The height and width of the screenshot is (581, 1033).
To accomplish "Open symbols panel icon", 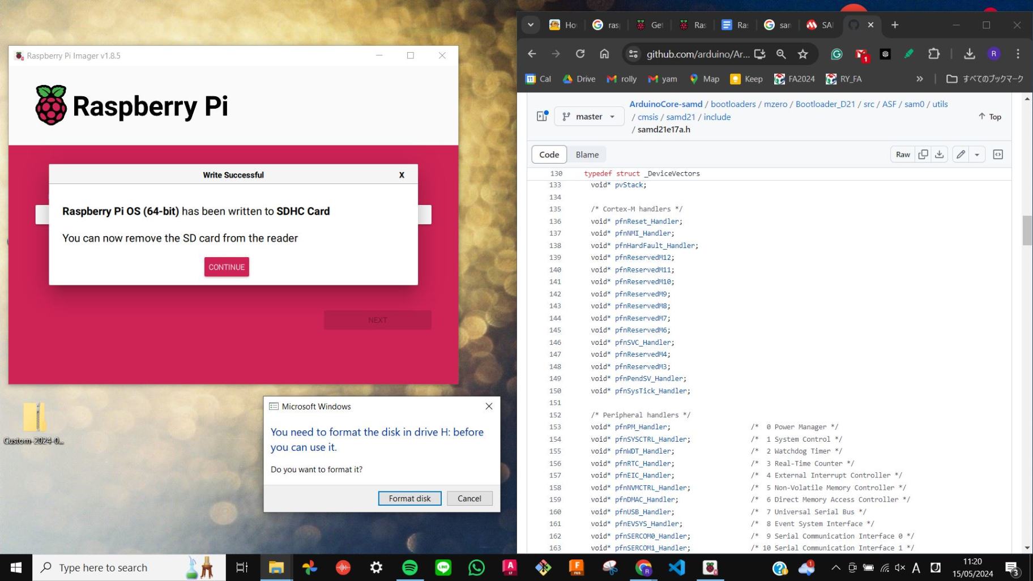I will tap(998, 155).
